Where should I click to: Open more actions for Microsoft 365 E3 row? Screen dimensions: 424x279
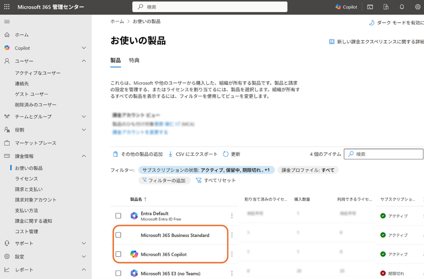coord(232,273)
